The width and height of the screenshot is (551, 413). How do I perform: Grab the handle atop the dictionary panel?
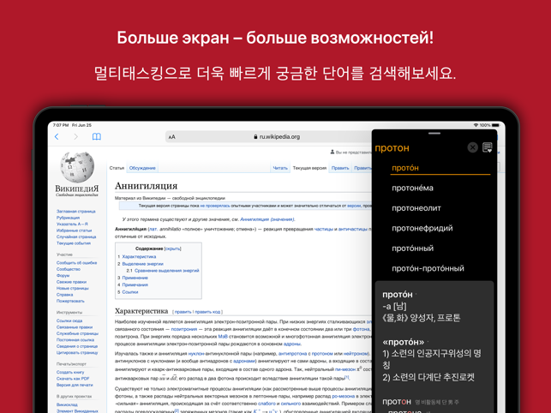point(434,134)
